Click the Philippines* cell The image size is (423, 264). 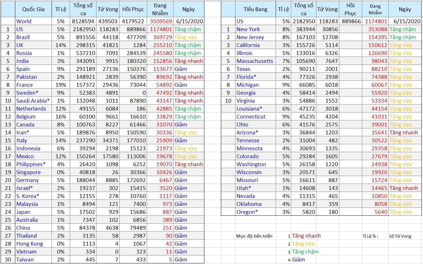click(x=33, y=164)
